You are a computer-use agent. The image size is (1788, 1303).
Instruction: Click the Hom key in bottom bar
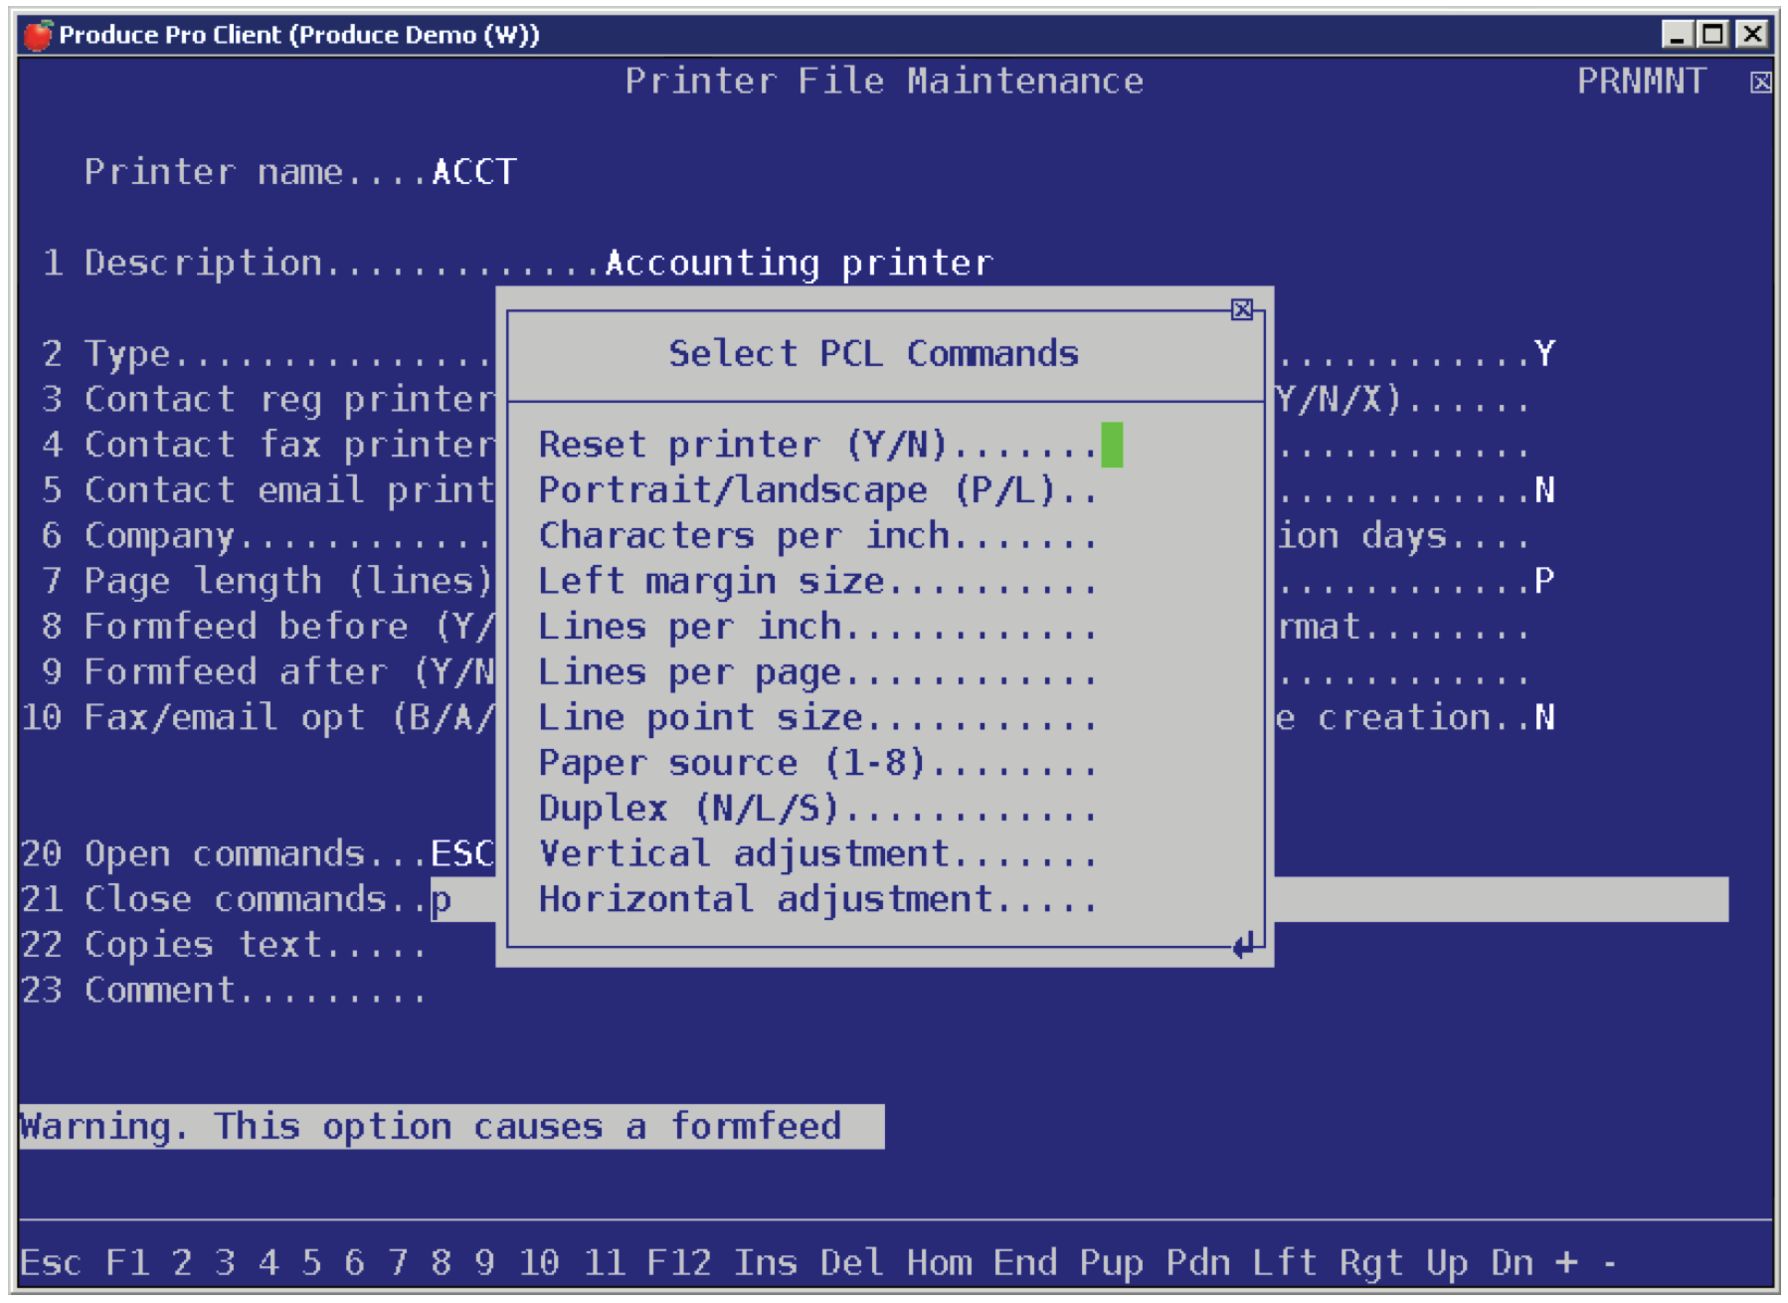point(939,1261)
